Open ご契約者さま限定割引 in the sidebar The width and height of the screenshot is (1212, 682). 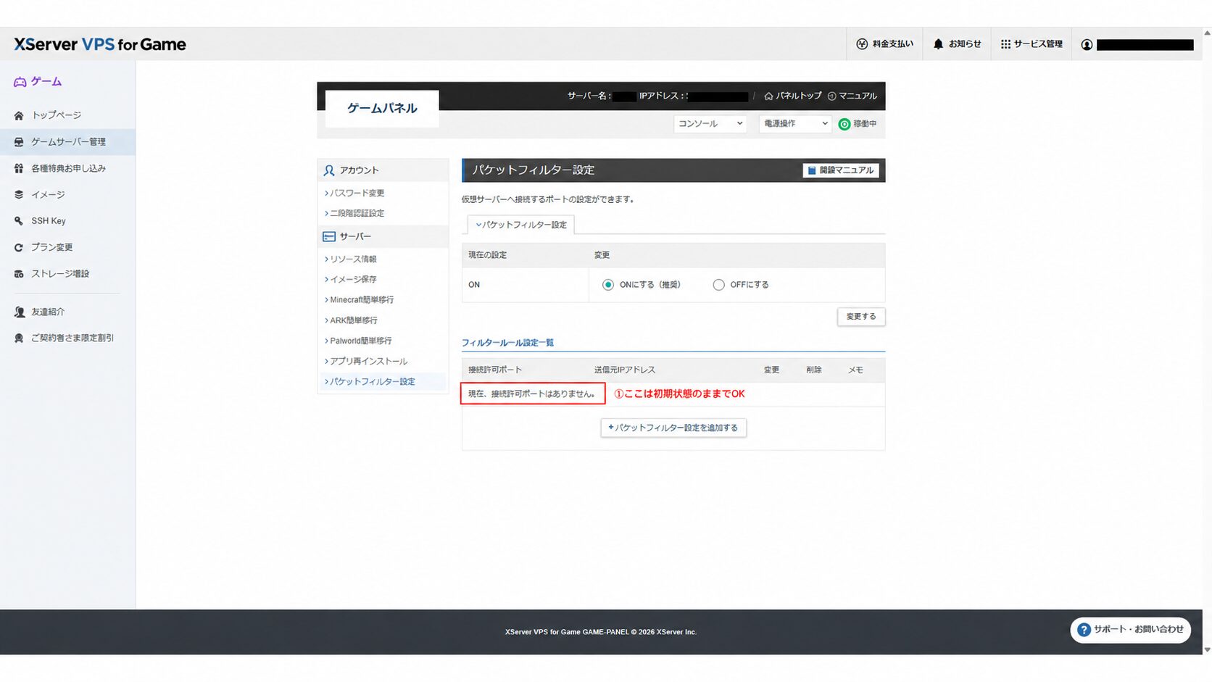pos(67,338)
